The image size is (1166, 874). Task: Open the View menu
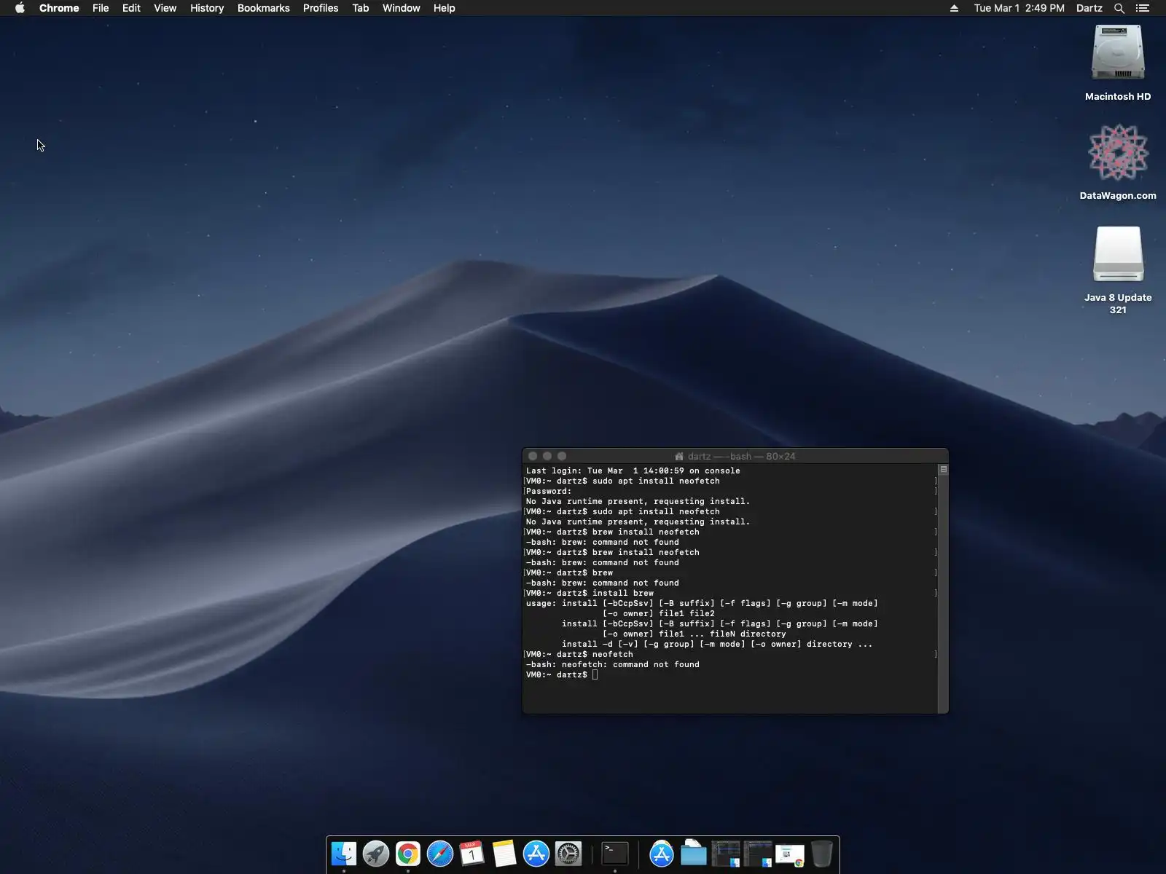(165, 8)
